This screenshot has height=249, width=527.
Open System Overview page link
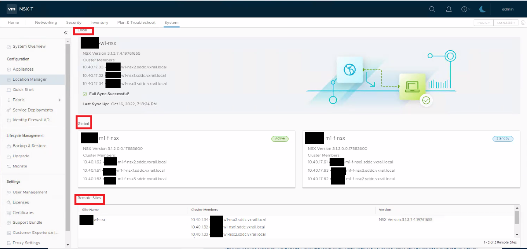tap(29, 47)
